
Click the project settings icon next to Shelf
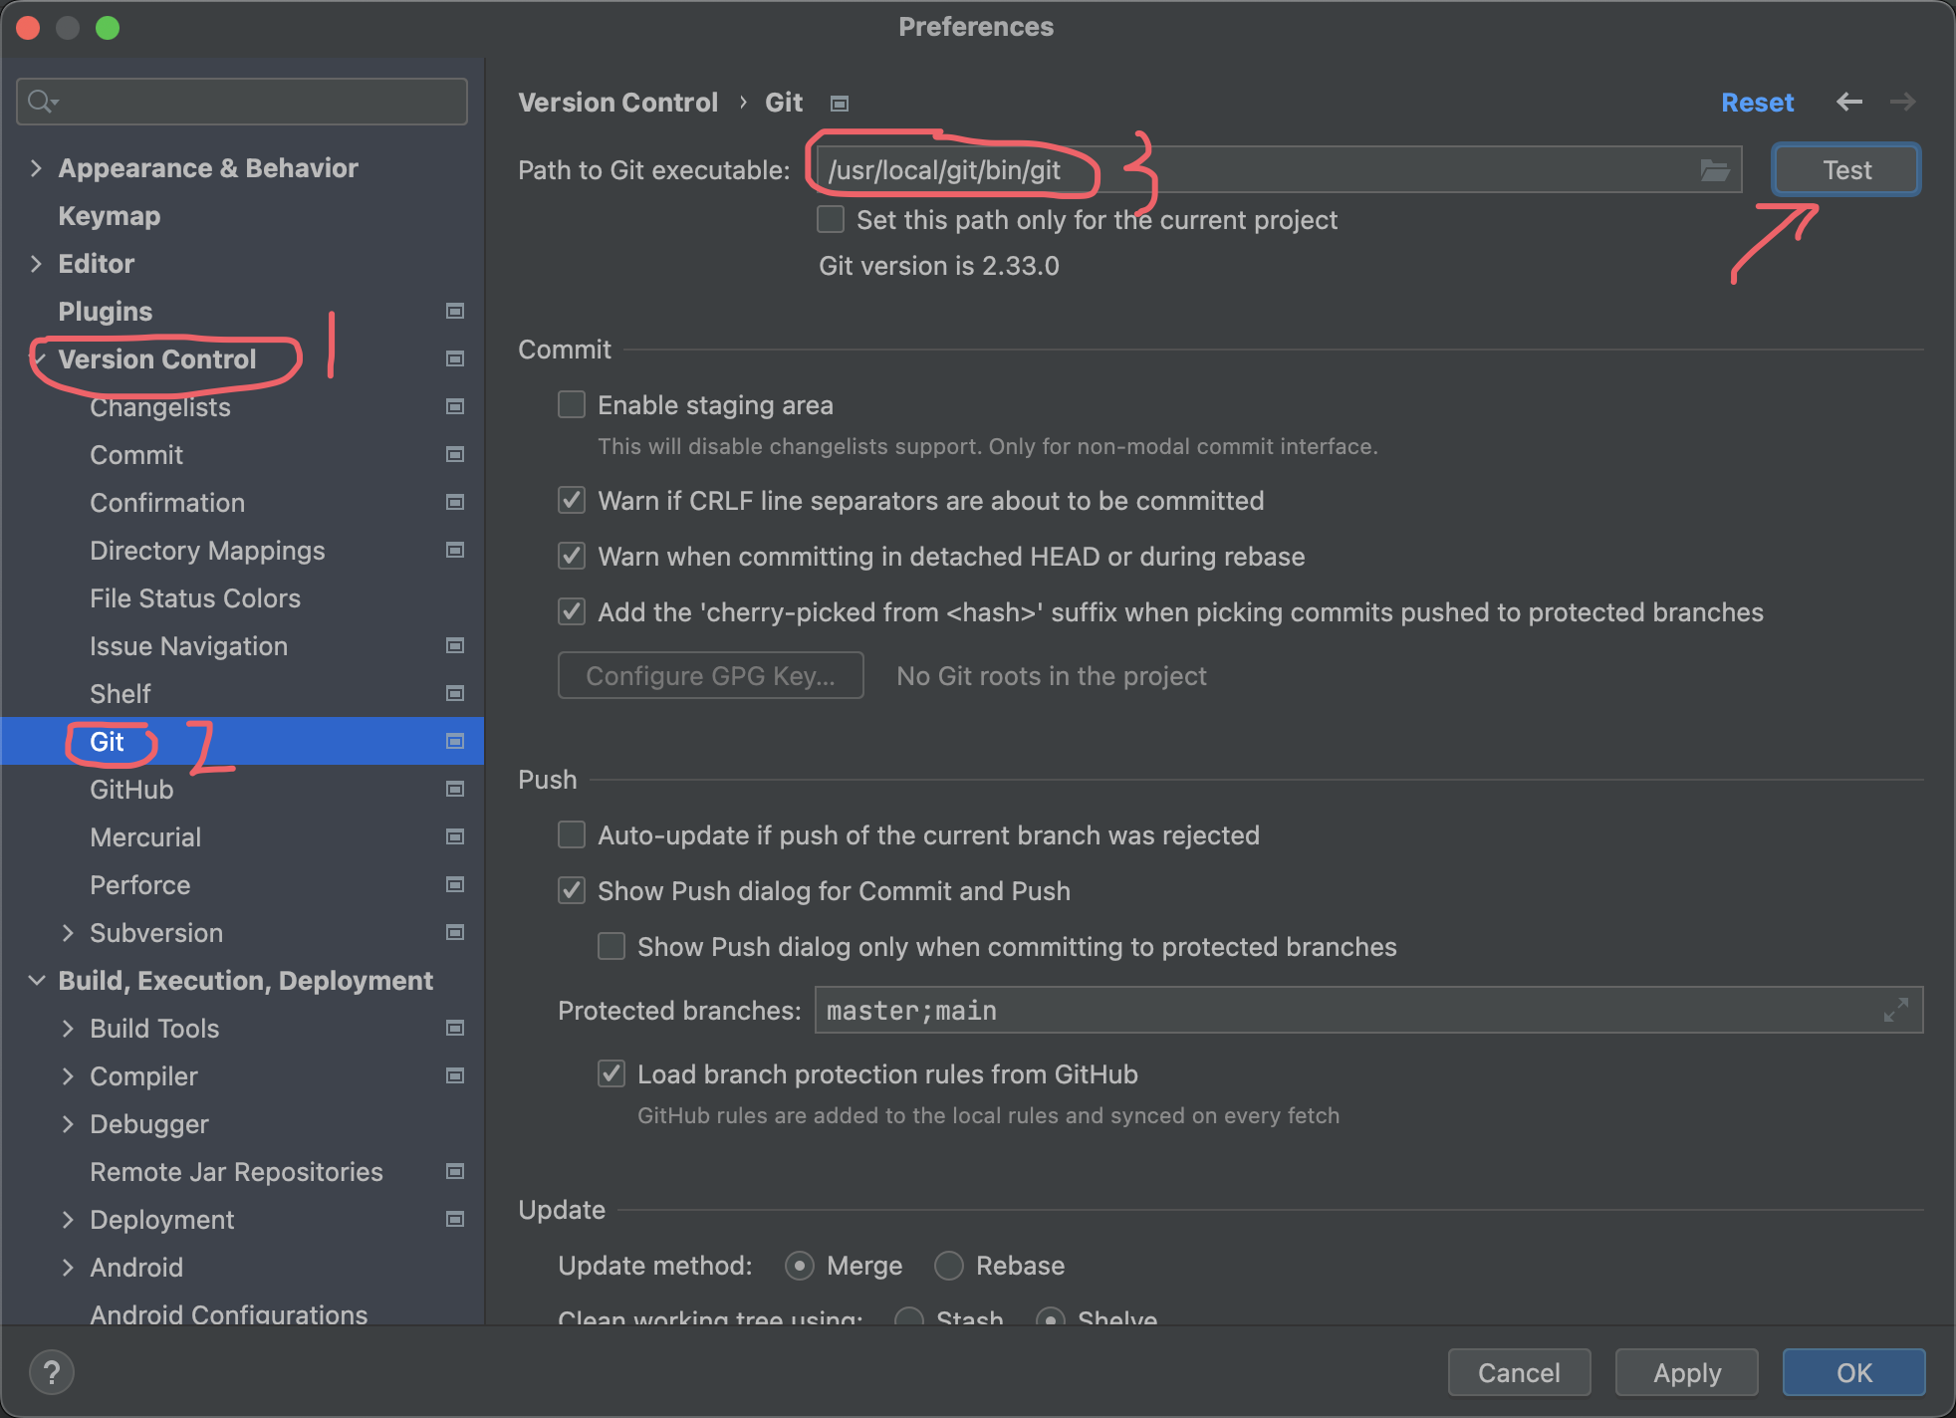point(455,693)
